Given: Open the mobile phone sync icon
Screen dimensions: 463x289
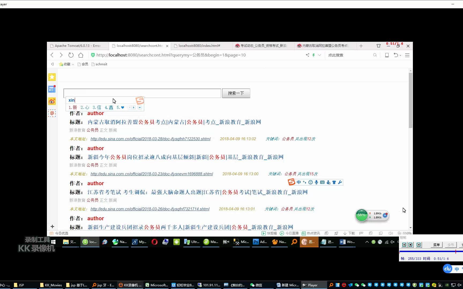Looking at the screenshot, I should (387, 55).
